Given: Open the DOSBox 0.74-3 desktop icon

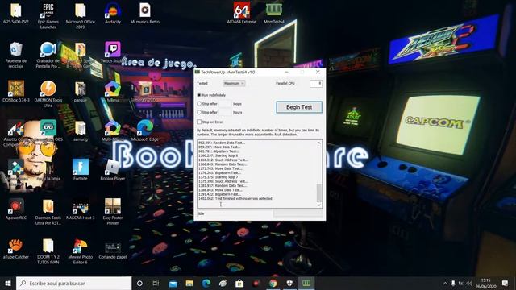Looking at the screenshot, I should point(16,91).
